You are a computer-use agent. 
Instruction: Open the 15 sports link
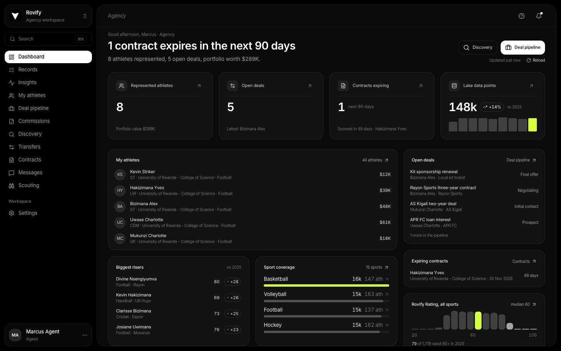pyautogui.click(x=377, y=268)
